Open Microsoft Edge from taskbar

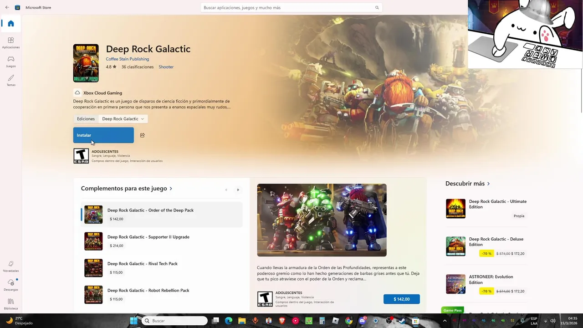point(229,321)
